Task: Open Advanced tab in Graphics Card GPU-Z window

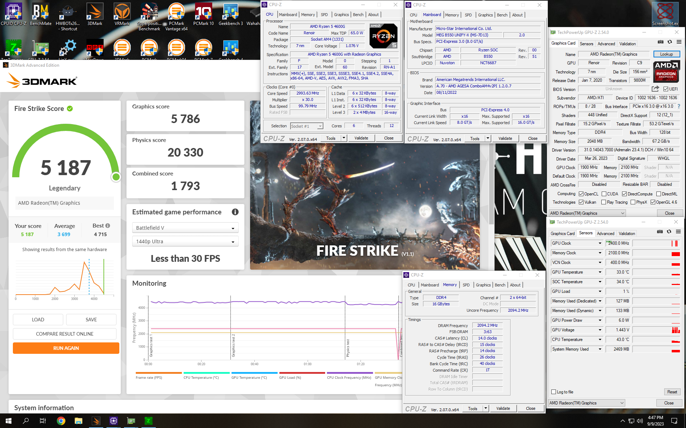Action: (606, 44)
